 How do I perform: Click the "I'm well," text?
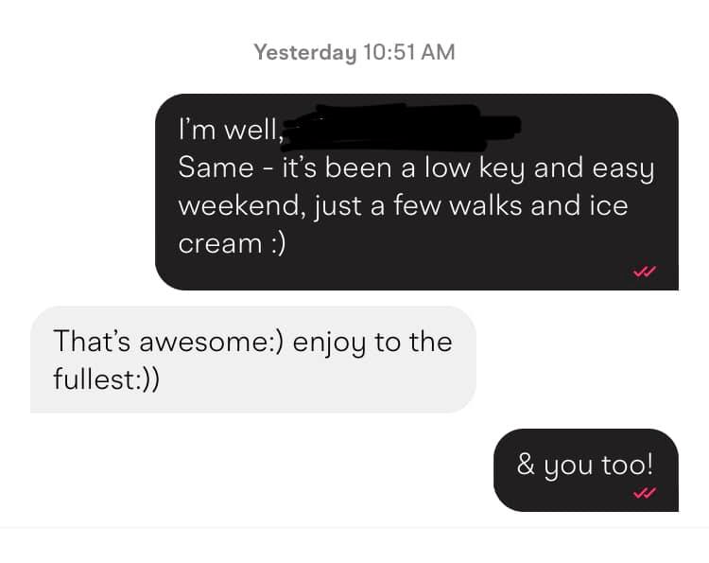point(231,131)
